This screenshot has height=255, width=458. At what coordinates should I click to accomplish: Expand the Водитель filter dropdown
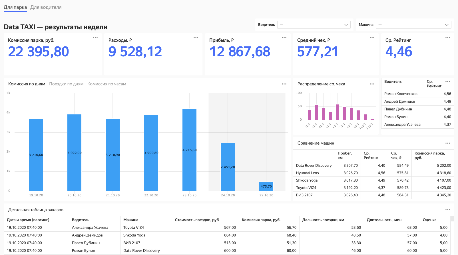[x=314, y=25]
